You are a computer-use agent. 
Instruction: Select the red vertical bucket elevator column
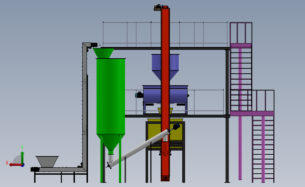(165, 94)
